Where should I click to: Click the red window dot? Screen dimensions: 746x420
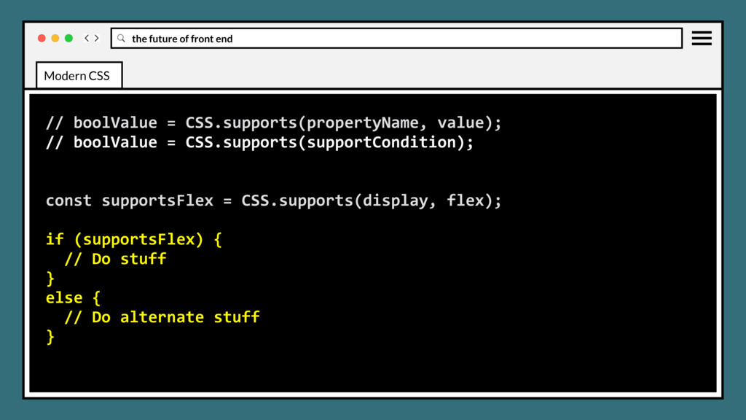[42, 38]
